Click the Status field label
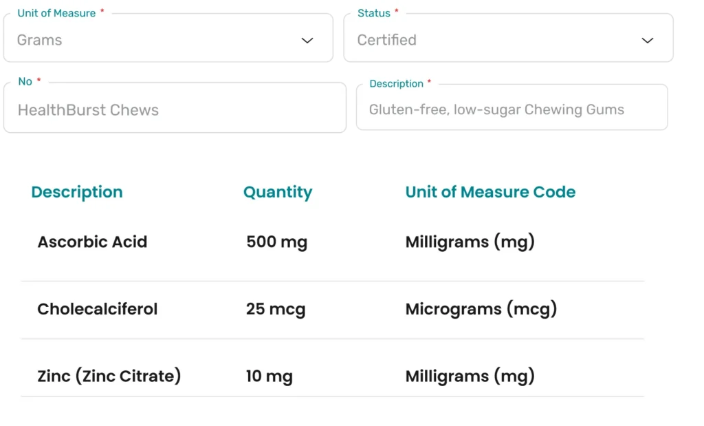The width and height of the screenshot is (704, 426). pos(373,13)
